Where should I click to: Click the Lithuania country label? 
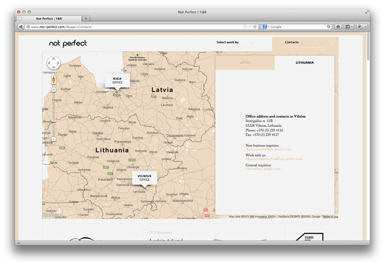[112, 150]
